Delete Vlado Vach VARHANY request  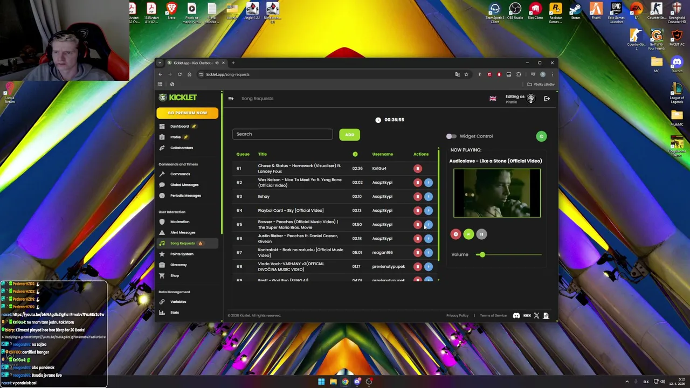pyautogui.click(x=417, y=266)
